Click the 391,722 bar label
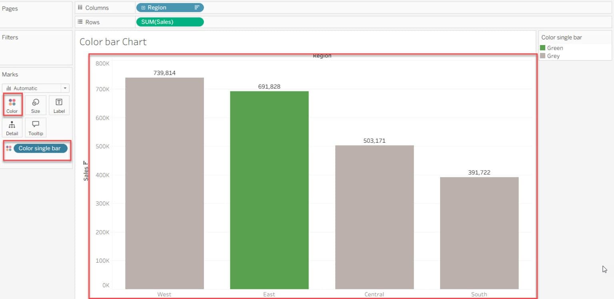Screen dimensions: 614x299 [479, 172]
